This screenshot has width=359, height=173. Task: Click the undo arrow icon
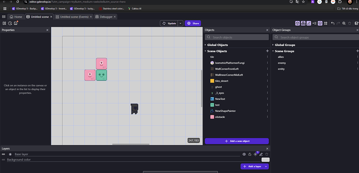pyautogui.click(x=333, y=23)
